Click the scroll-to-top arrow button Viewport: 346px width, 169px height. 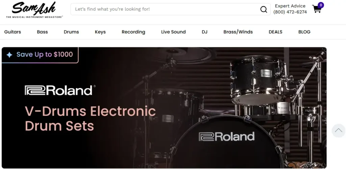click(x=339, y=130)
